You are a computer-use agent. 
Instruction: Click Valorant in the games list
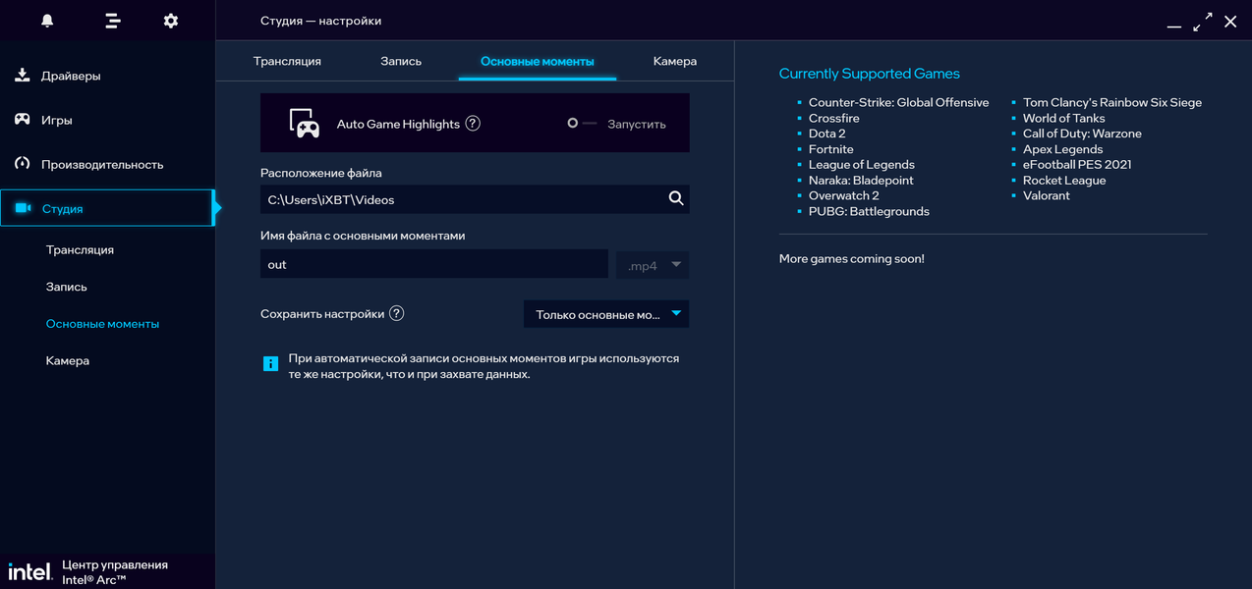pyautogui.click(x=1047, y=195)
